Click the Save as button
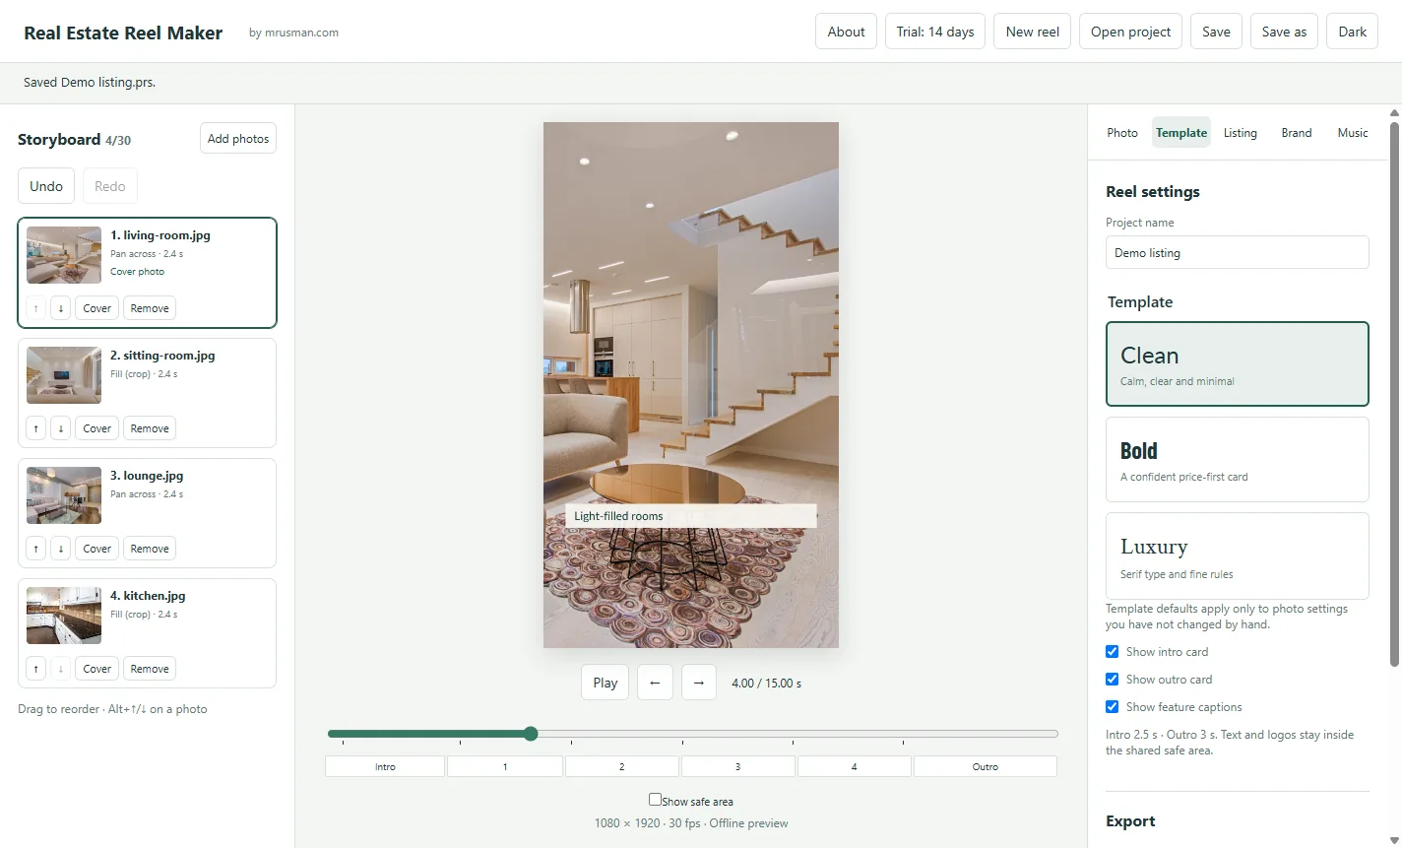Screen dimensions: 1402x848 [x=1285, y=32]
